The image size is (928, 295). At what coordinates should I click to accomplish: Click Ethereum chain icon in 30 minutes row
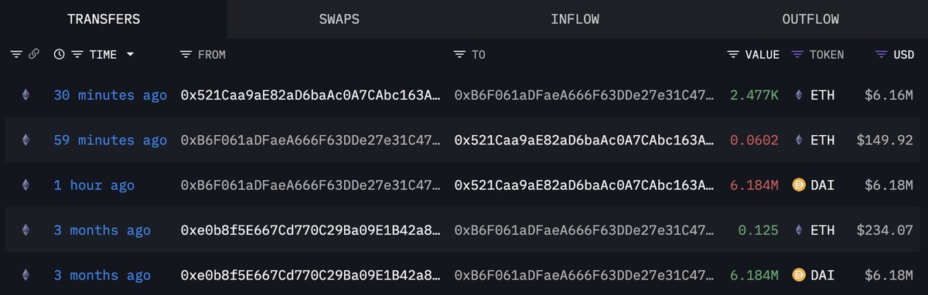pos(26,95)
